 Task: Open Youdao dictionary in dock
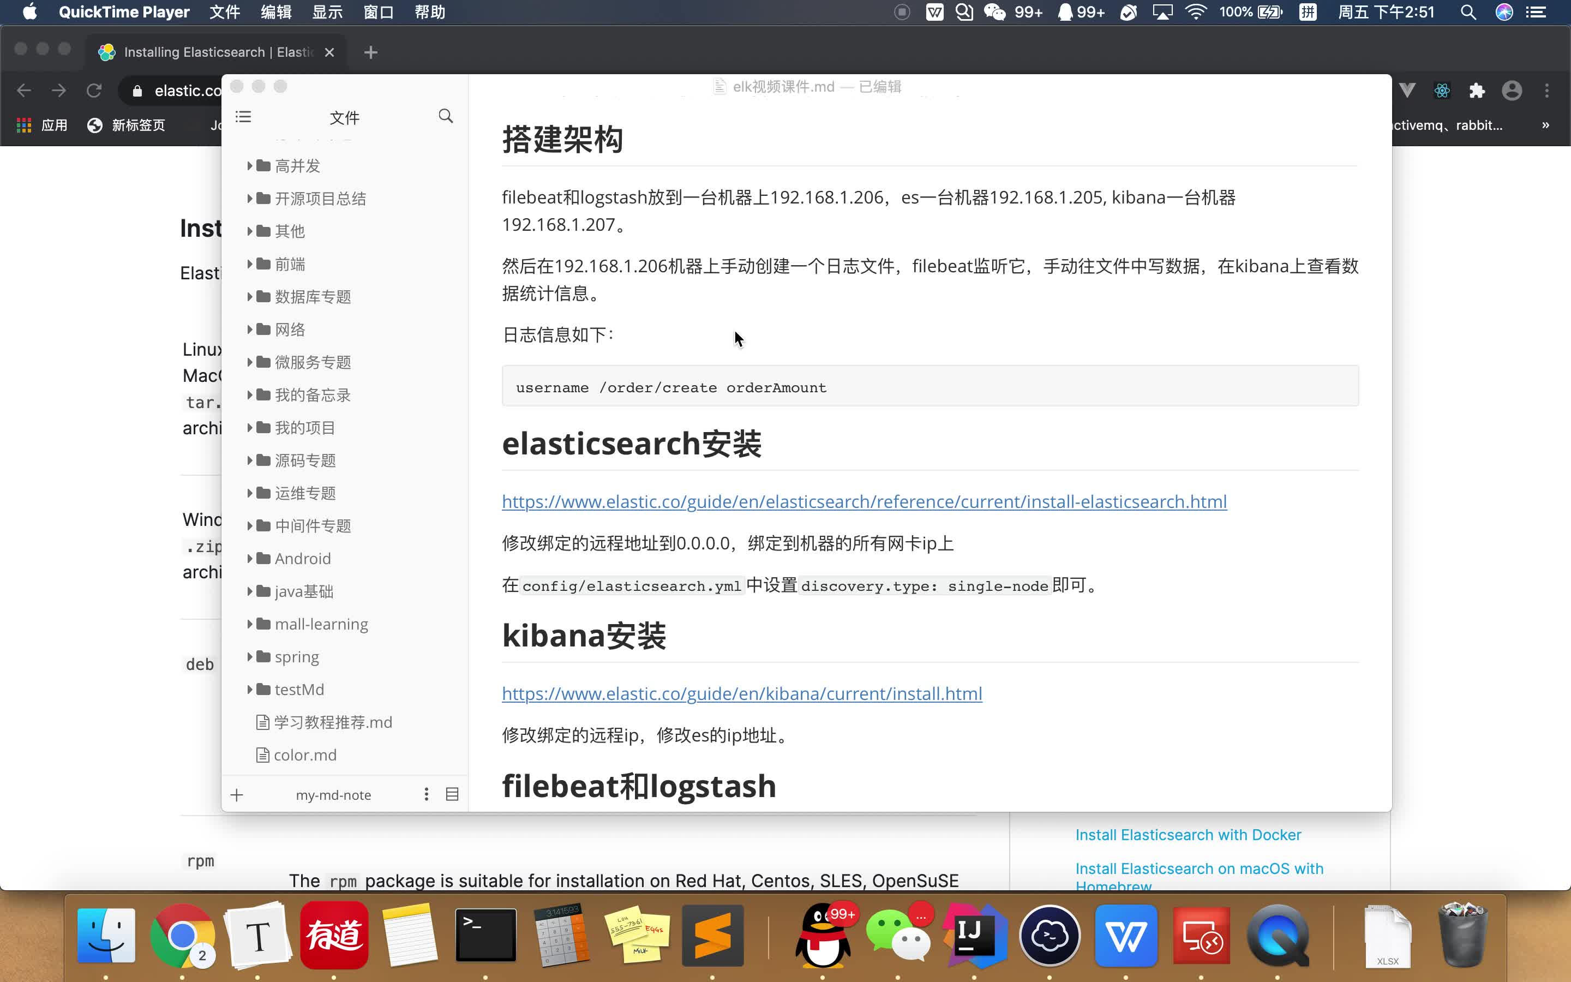point(334,935)
